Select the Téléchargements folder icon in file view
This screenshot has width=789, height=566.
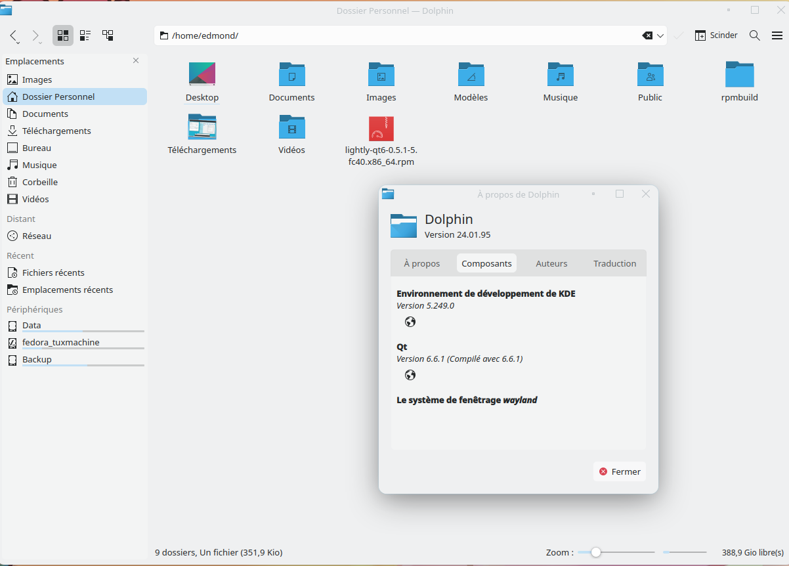tap(202, 127)
